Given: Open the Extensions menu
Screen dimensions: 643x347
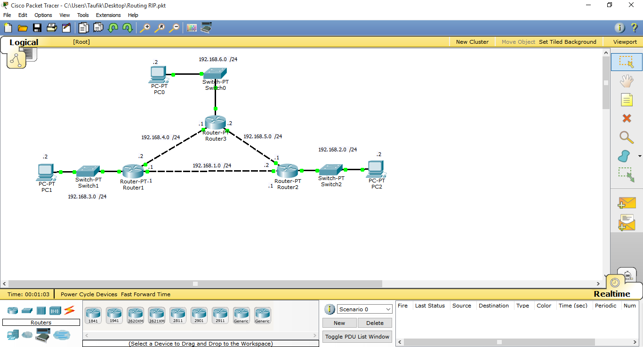Looking at the screenshot, I should [108, 15].
